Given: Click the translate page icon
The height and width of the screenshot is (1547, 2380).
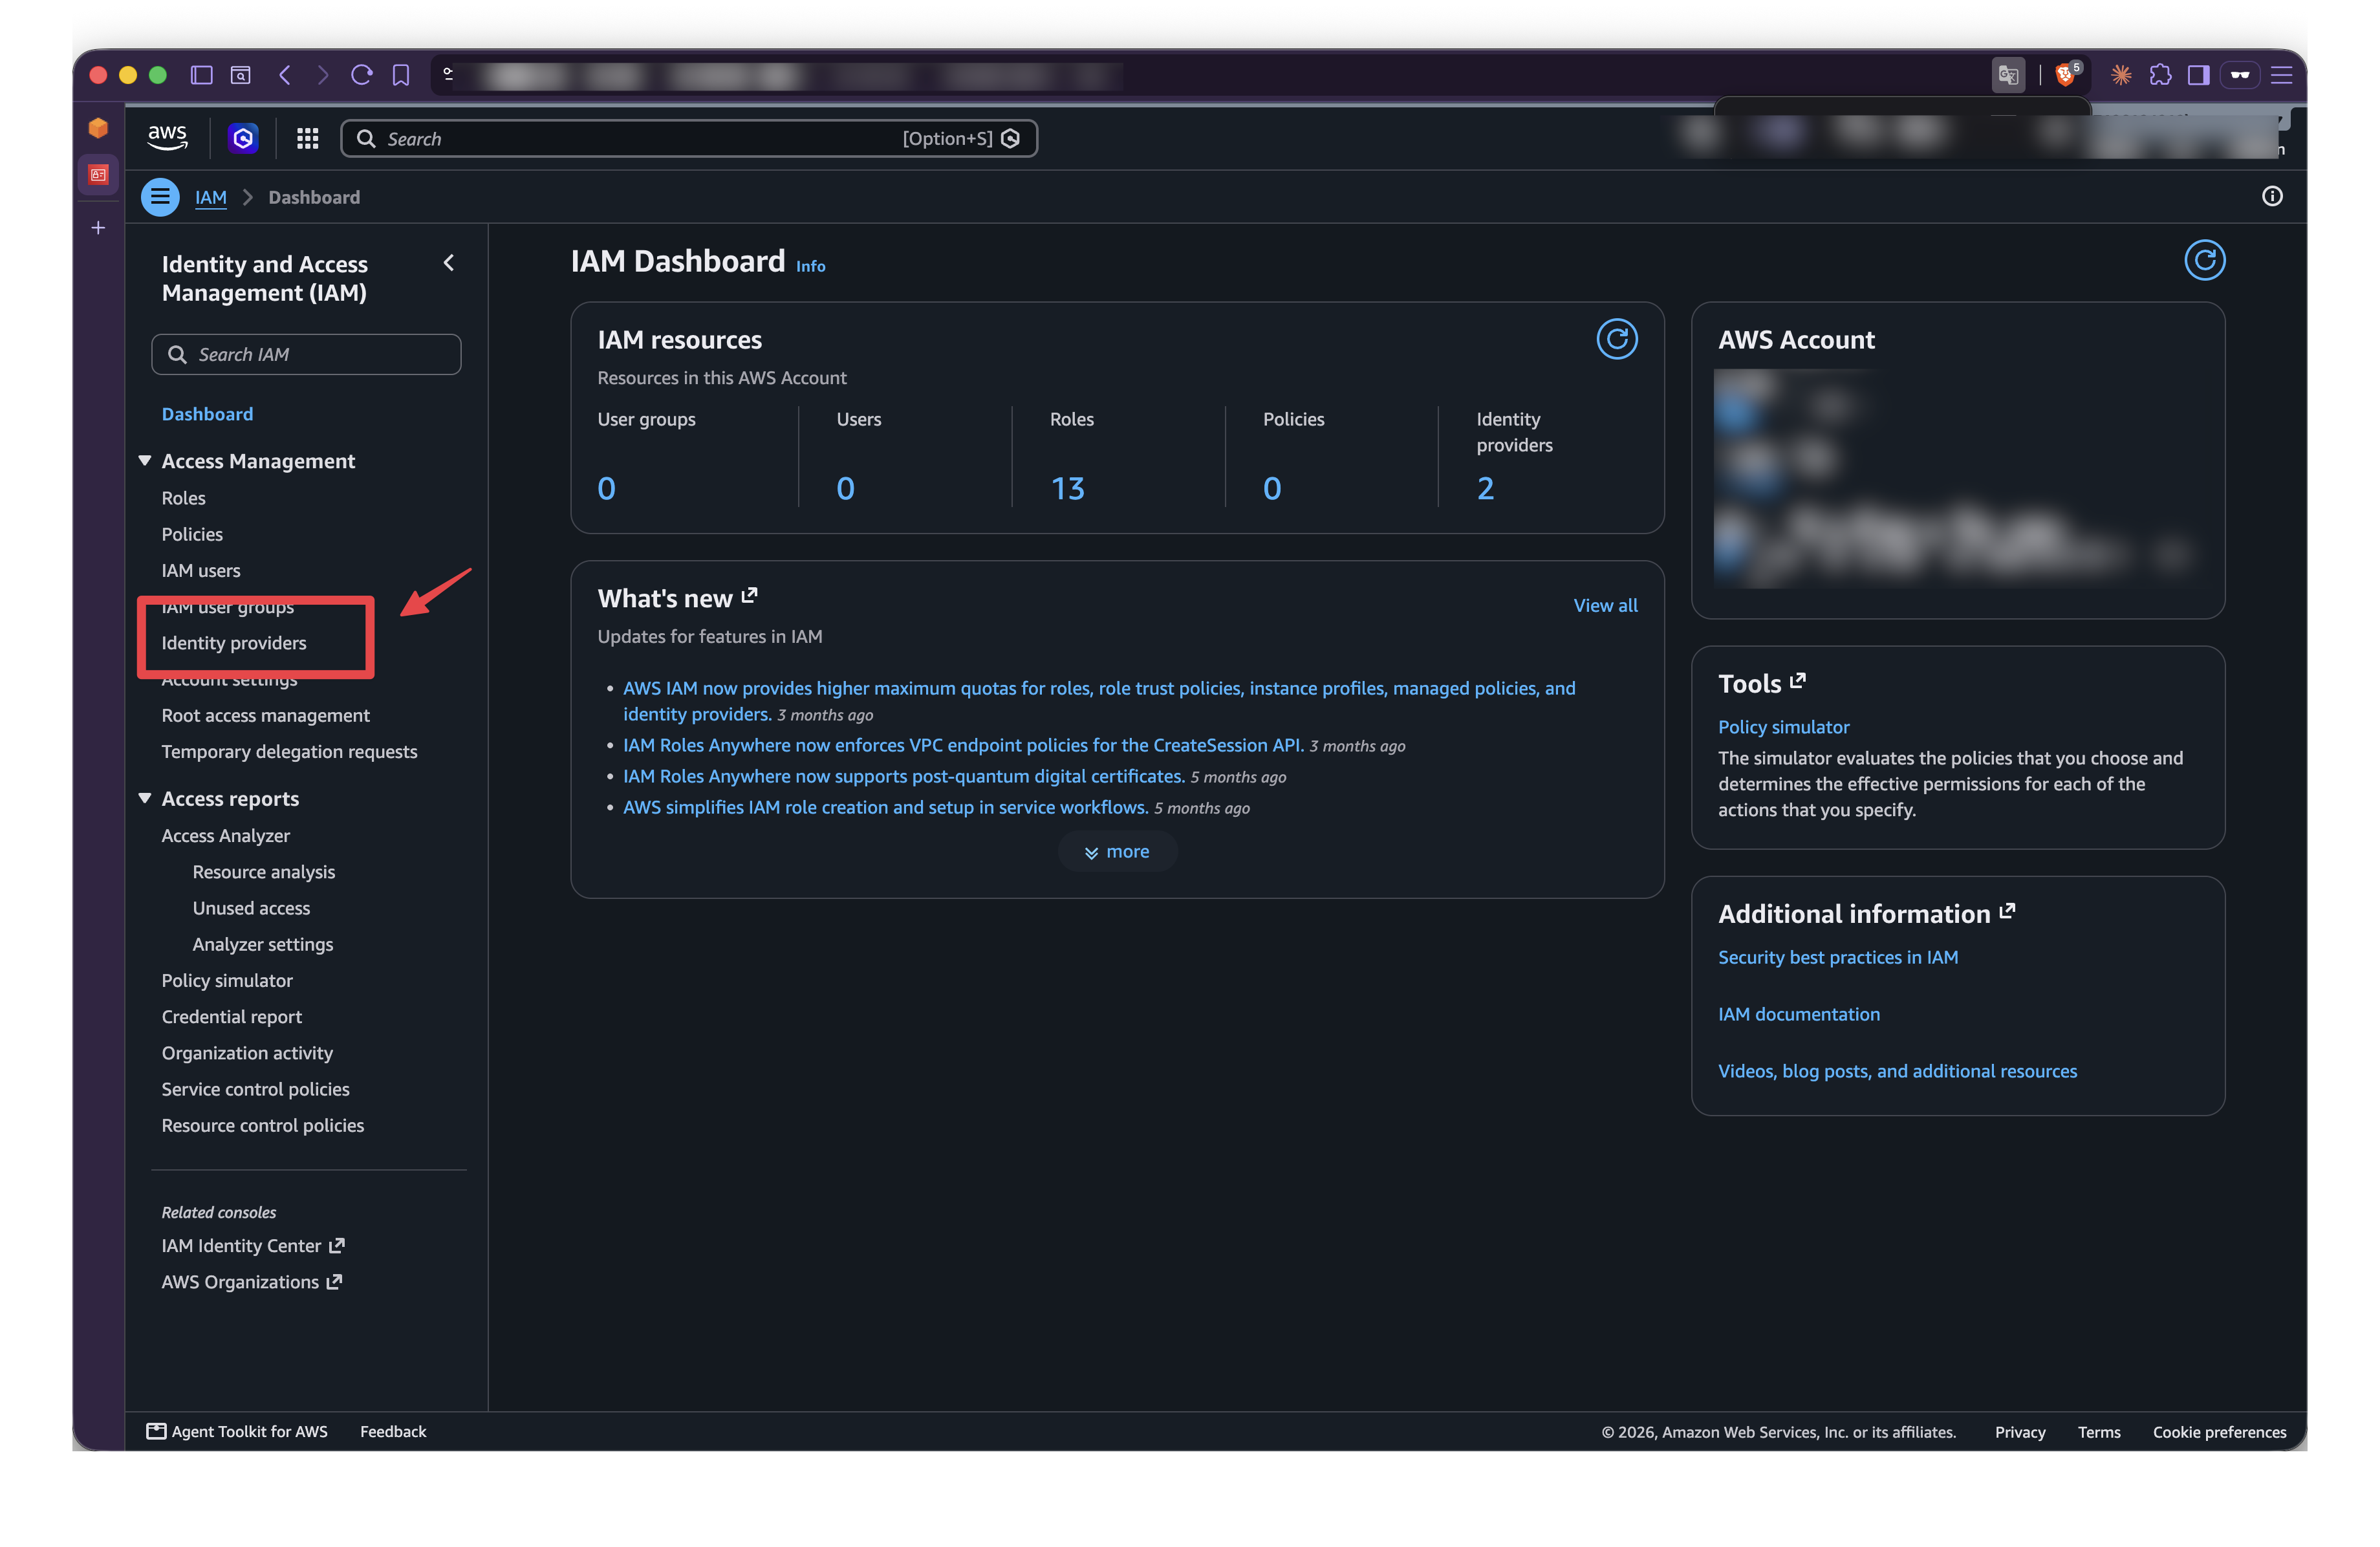Looking at the screenshot, I should (x=2008, y=75).
